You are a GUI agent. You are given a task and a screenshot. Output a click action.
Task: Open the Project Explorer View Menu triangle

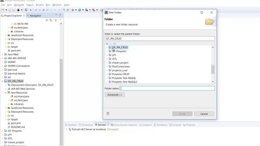[61, 20]
